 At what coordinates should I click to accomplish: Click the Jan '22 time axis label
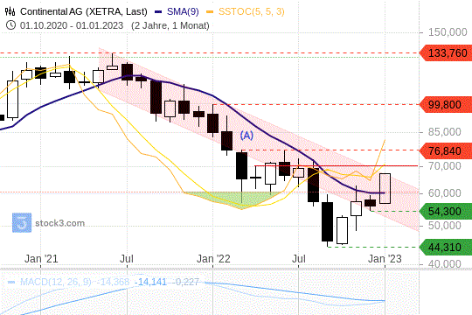tap(213, 259)
